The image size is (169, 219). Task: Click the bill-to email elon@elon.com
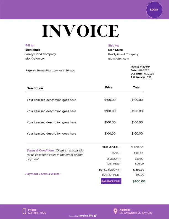pos(36,59)
